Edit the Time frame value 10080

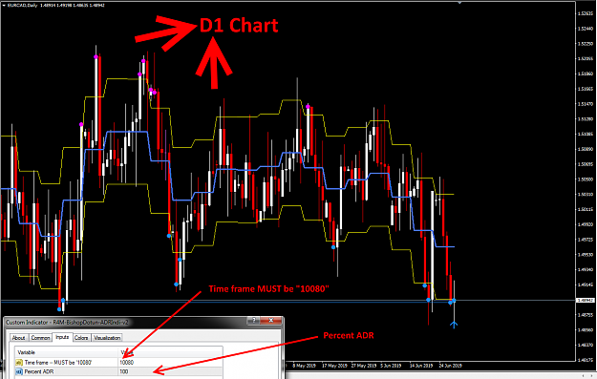pyautogui.click(x=171, y=362)
